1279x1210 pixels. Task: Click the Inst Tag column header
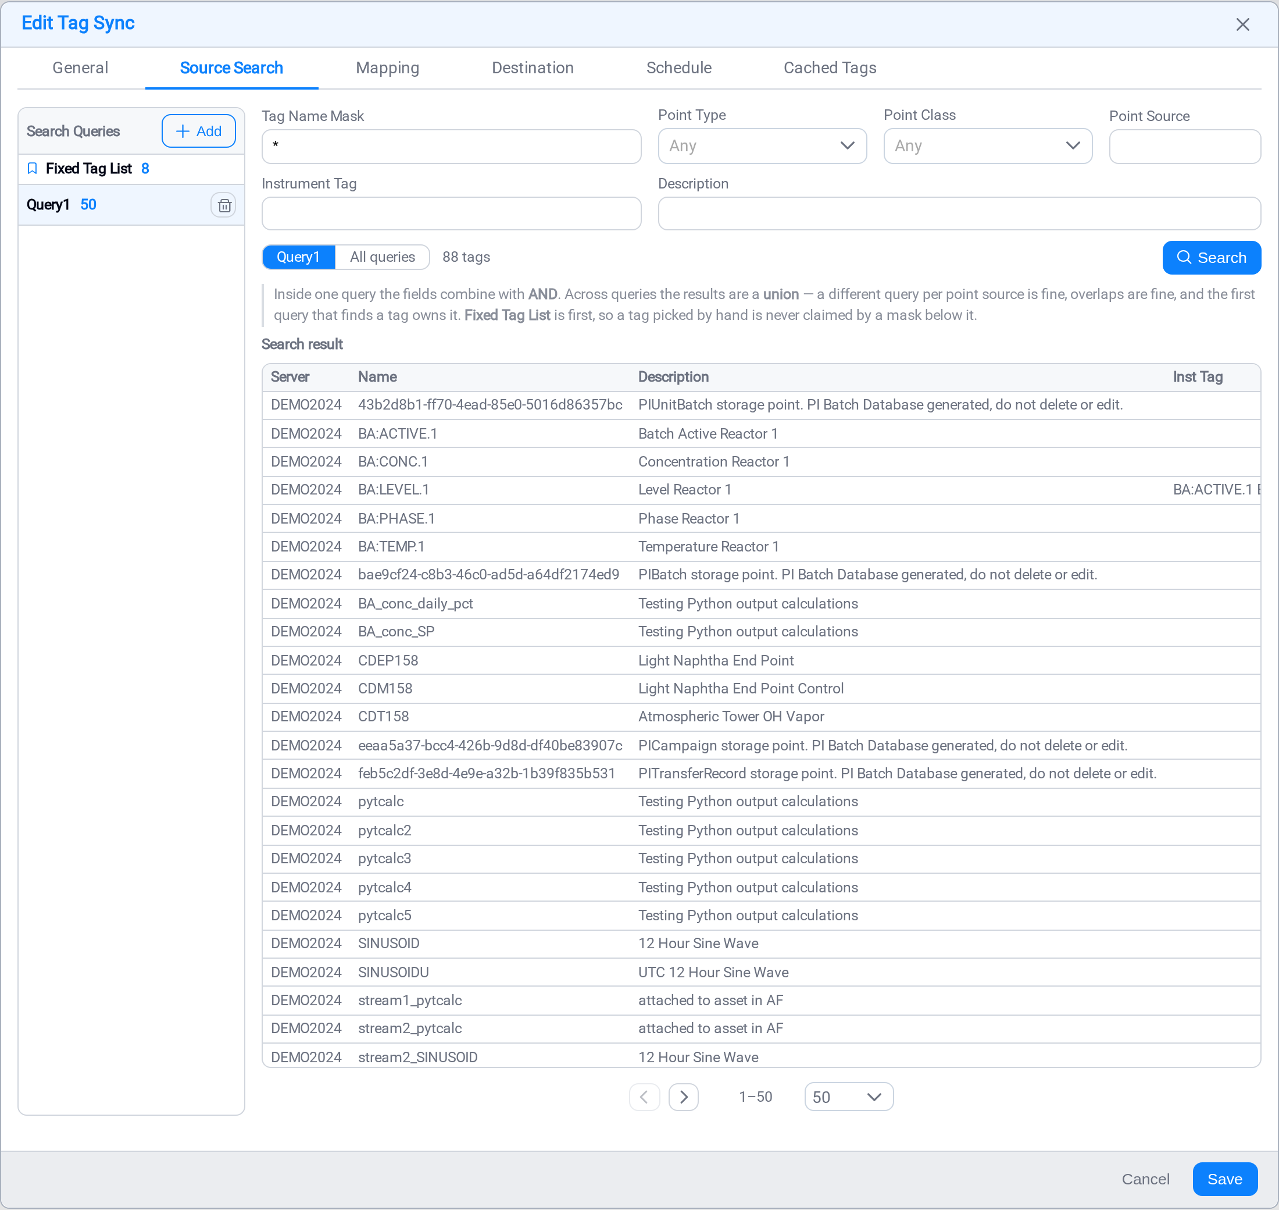(1198, 377)
